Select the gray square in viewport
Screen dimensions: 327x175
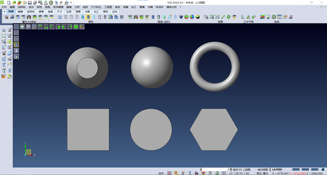coord(88,129)
